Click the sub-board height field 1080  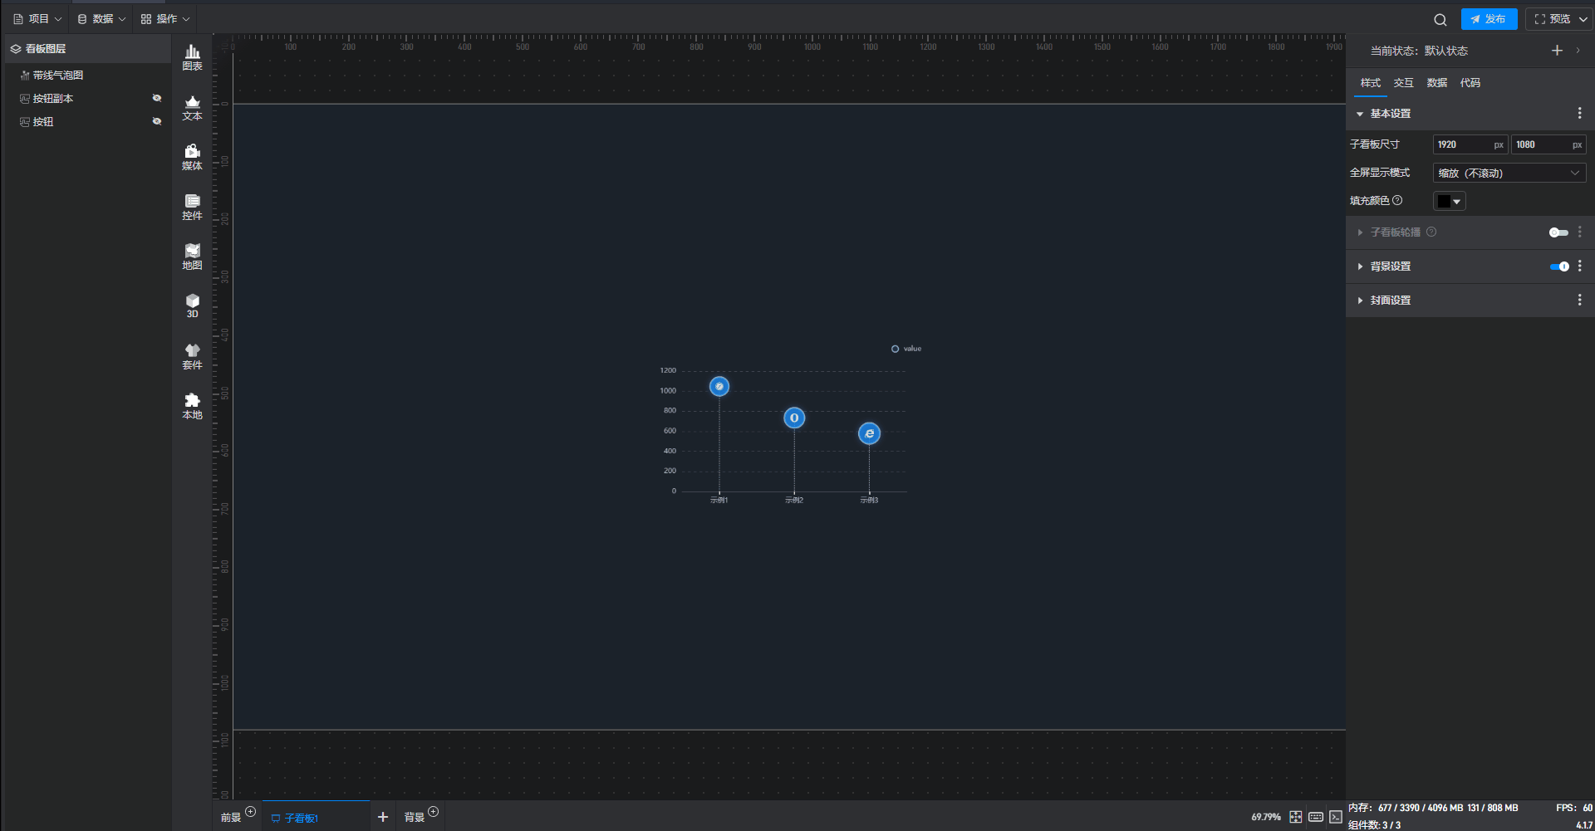(x=1548, y=144)
